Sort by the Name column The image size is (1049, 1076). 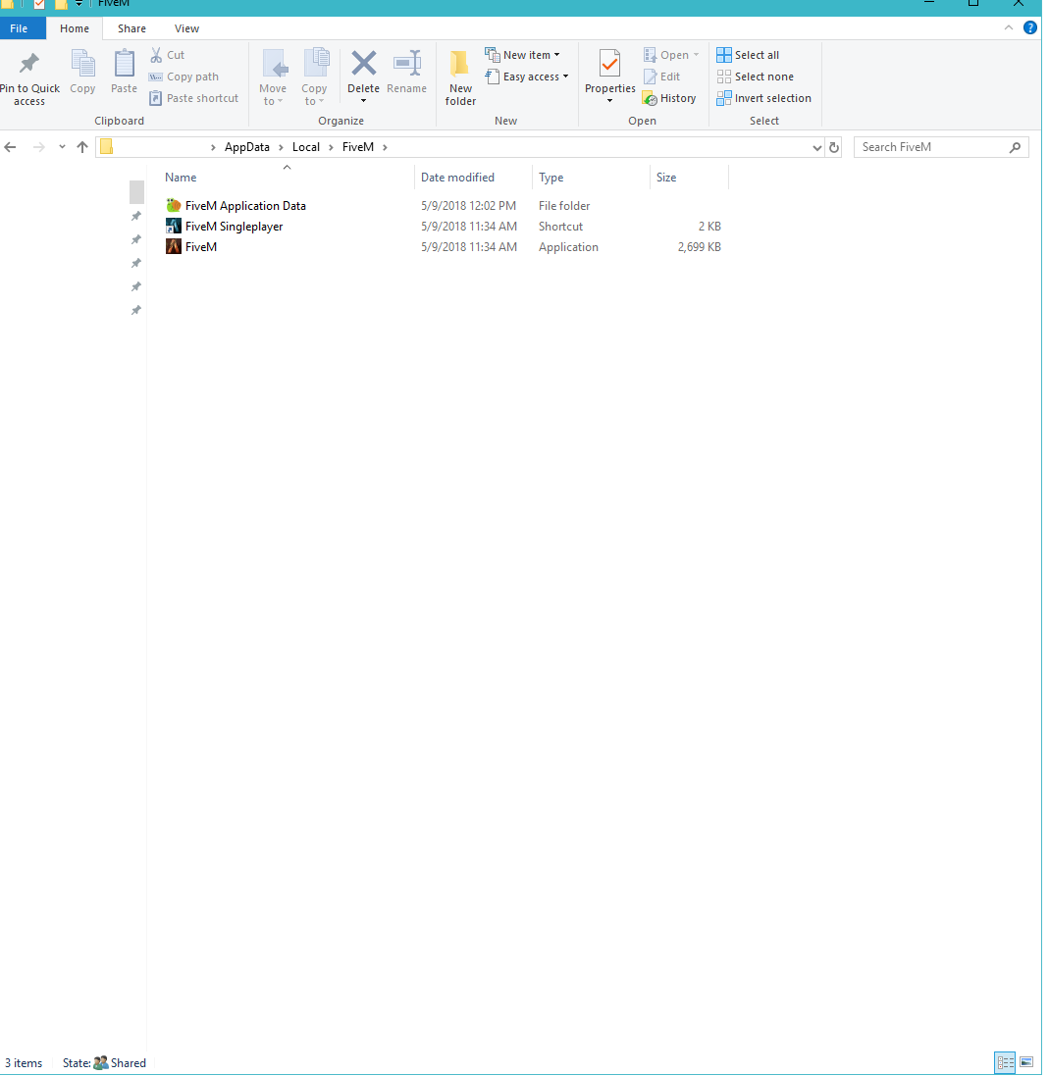click(288, 178)
